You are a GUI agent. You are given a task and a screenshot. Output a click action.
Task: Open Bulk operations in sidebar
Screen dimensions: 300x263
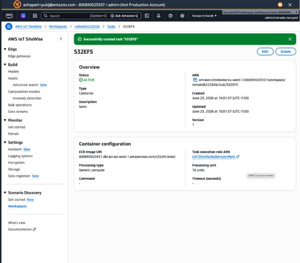click(x=20, y=105)
